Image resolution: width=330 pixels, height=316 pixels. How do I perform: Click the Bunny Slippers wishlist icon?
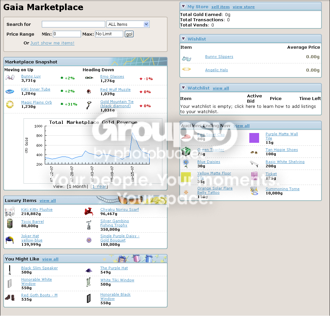tap(187, 59)
